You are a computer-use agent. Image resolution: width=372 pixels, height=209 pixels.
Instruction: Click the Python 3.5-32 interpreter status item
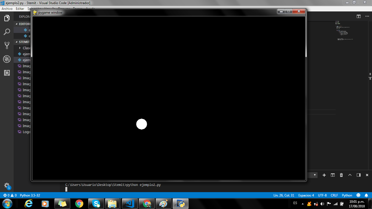pos(30,195)
